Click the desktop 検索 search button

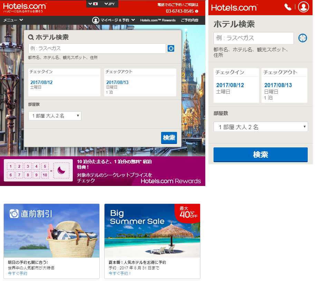[169, 138]
